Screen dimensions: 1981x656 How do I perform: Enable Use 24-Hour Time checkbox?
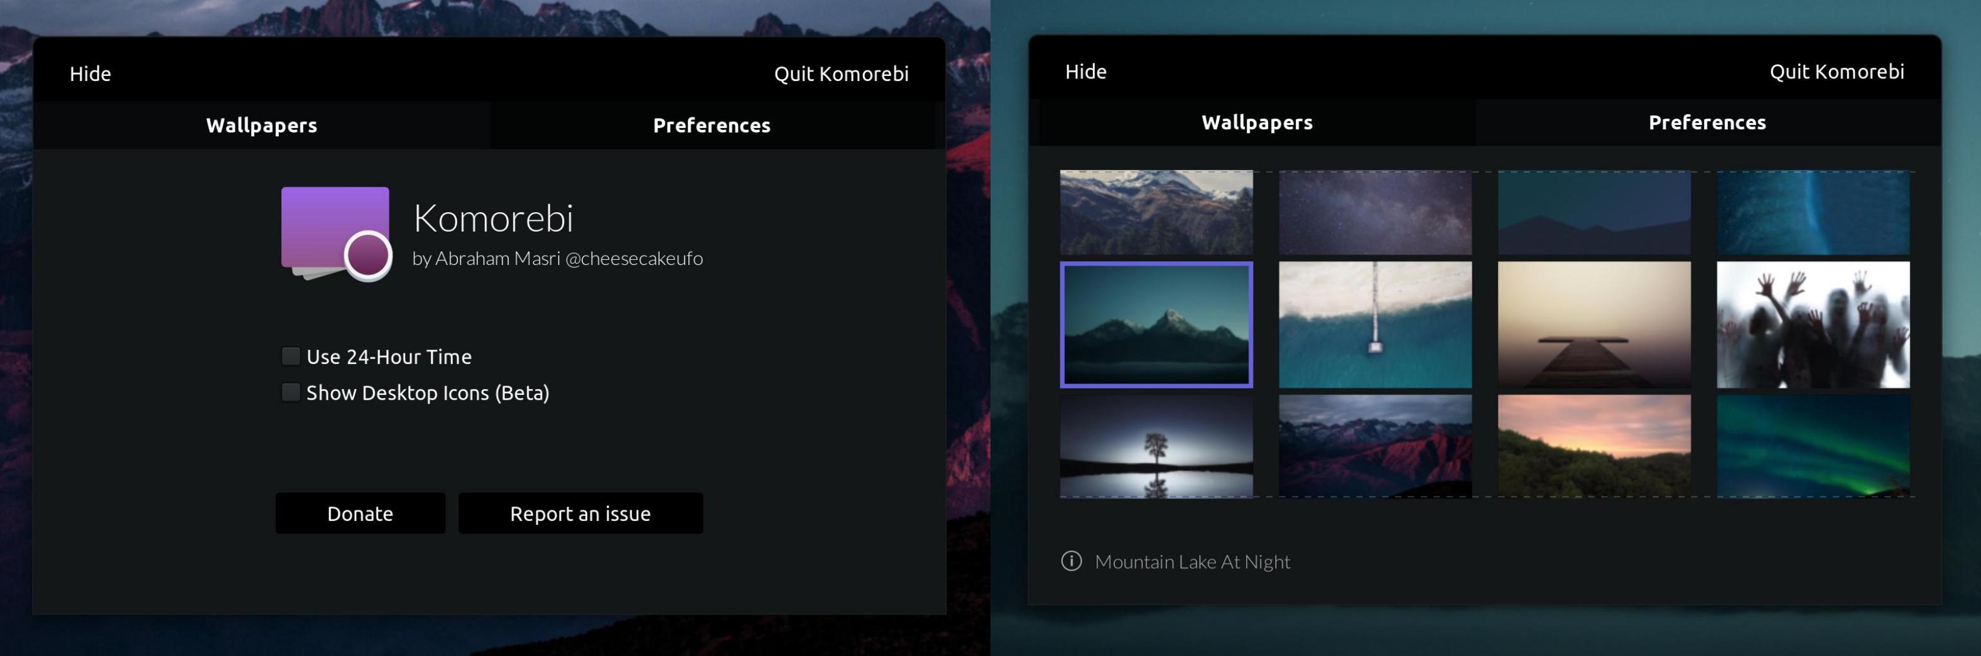[x=291, y=356]
